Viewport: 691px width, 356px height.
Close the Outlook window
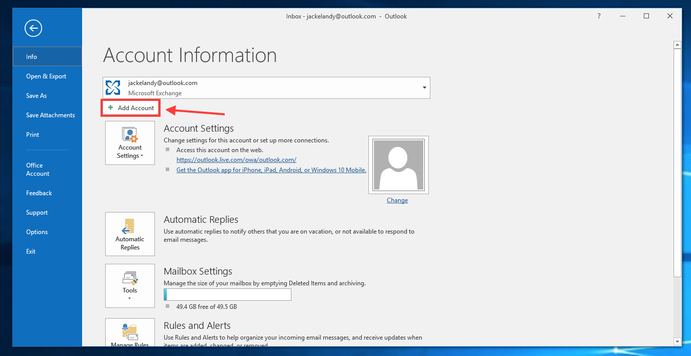click(x=670, y=16)
